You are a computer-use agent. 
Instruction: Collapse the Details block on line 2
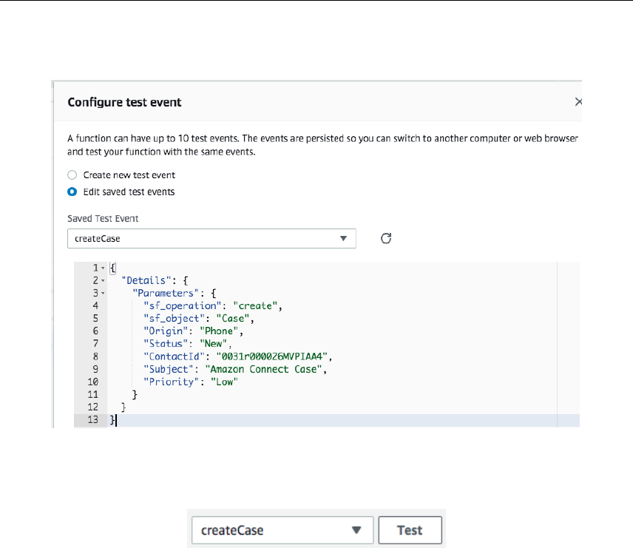tap(103, 280)
